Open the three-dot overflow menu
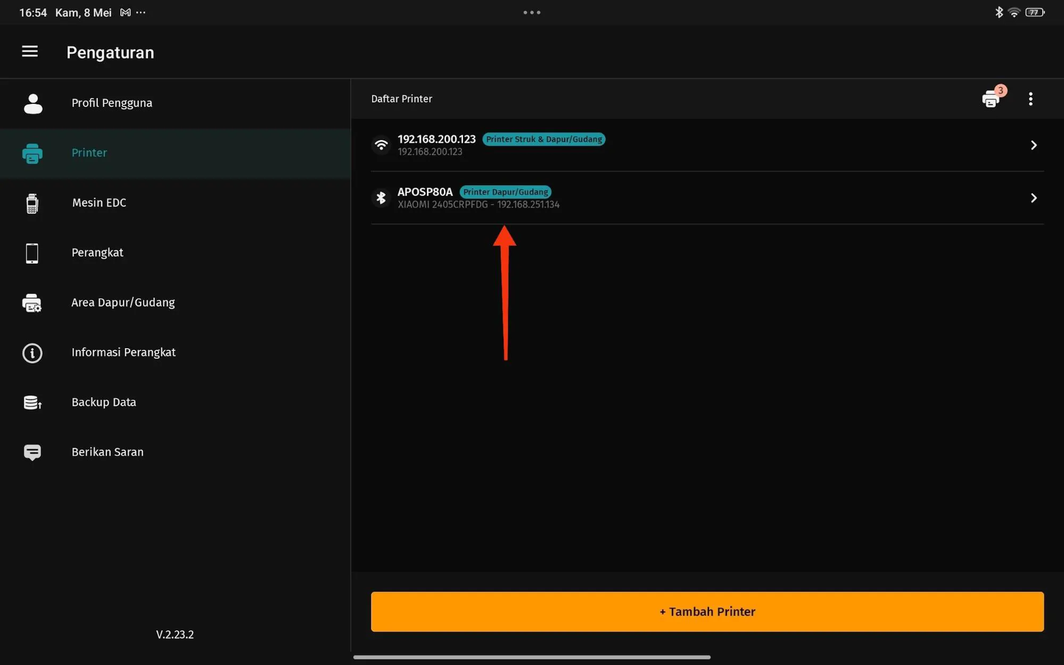This screenshot has height=665, width=1064. (x=1030, y=98)
